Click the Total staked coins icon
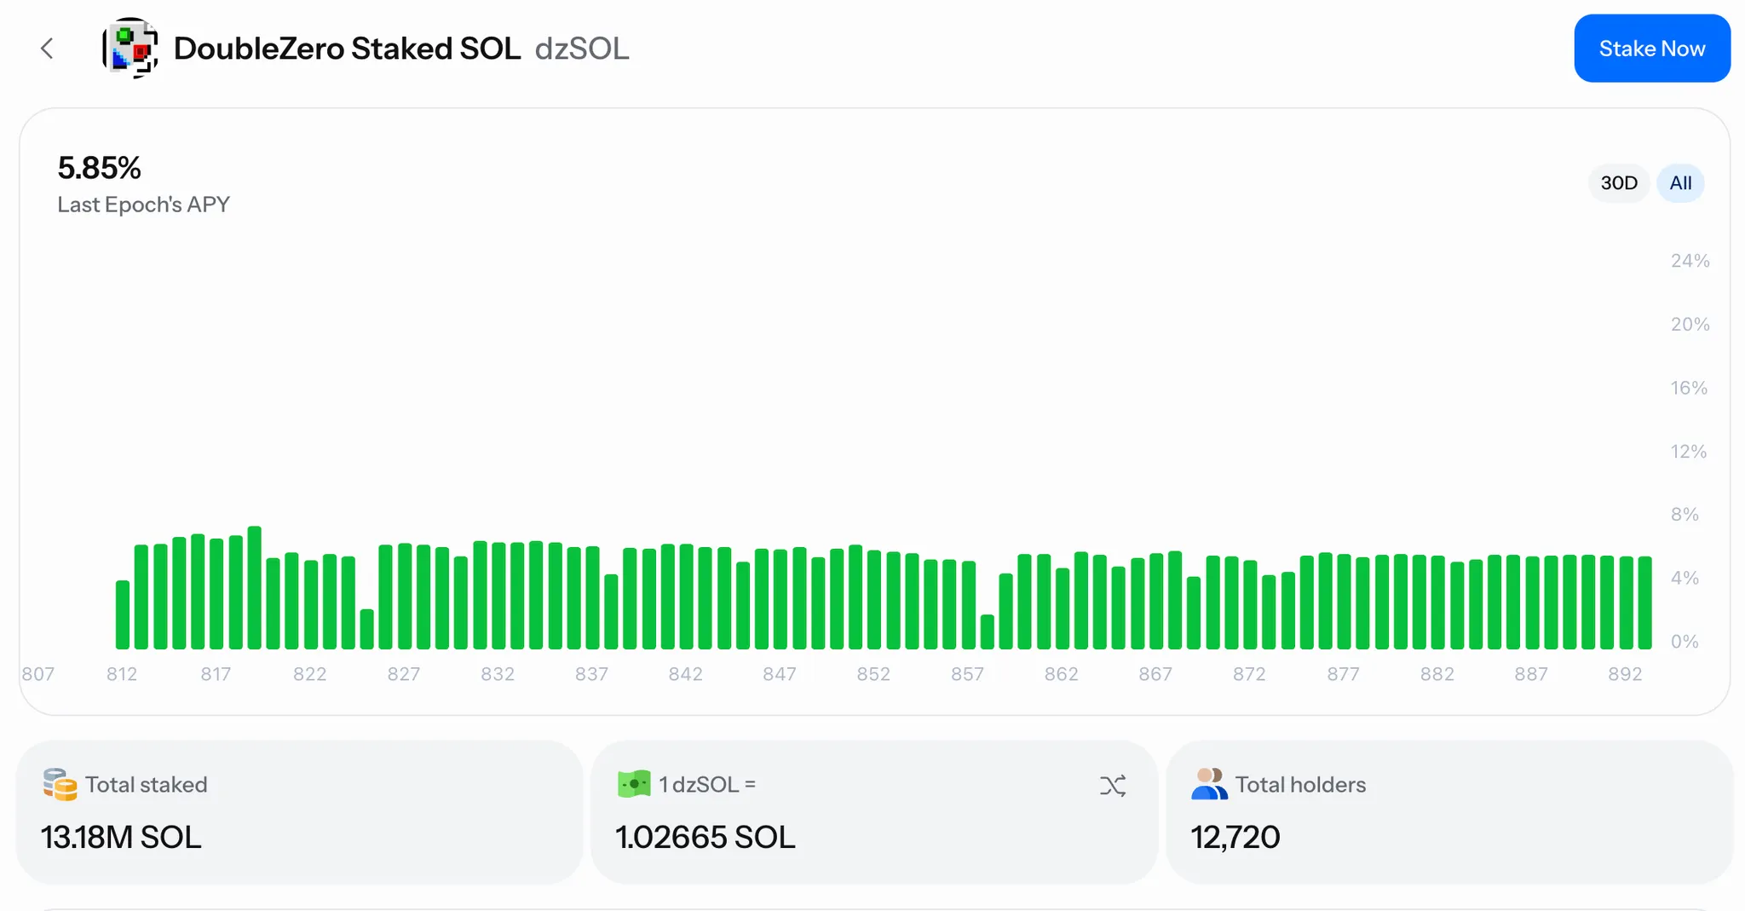Image resolution: width=1745 pixels, height=911 pixels. pos(60,785)
